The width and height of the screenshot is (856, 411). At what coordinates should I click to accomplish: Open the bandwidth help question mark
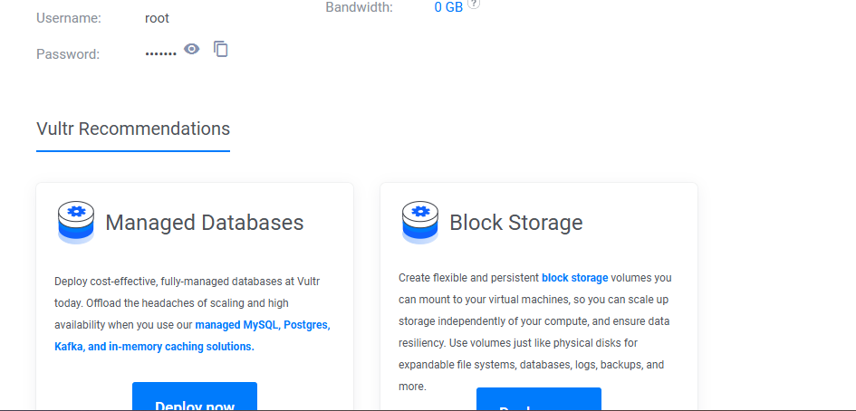[x=474, y=5]
